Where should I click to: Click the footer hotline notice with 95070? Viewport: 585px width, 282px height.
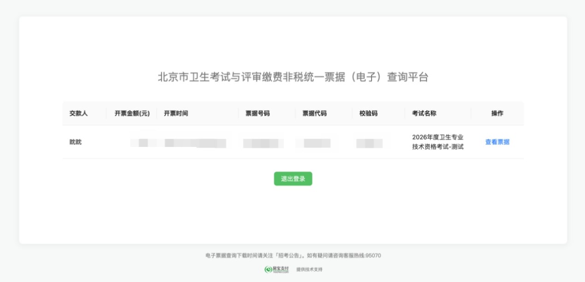(x=293, y=255)
